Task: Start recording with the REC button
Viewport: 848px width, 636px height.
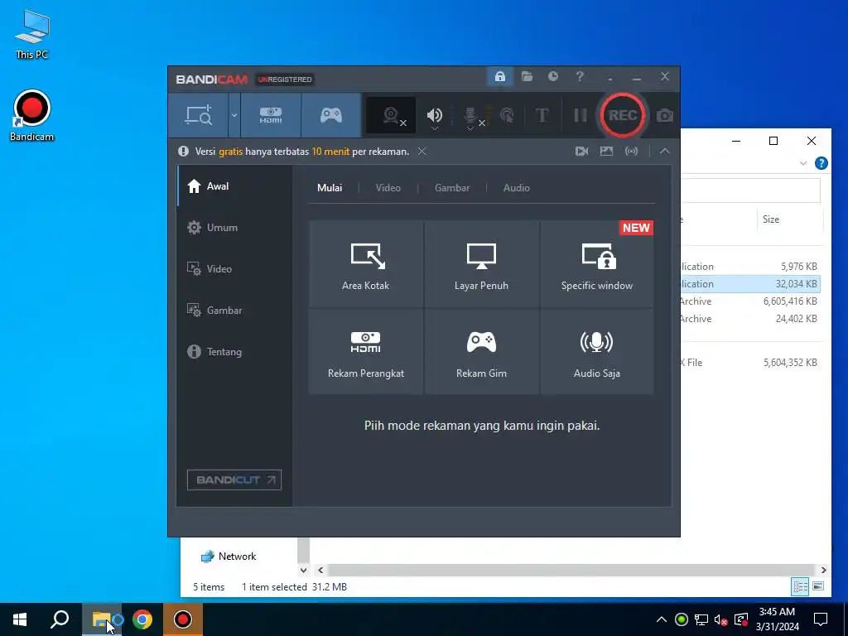Action: pos(623,115)
